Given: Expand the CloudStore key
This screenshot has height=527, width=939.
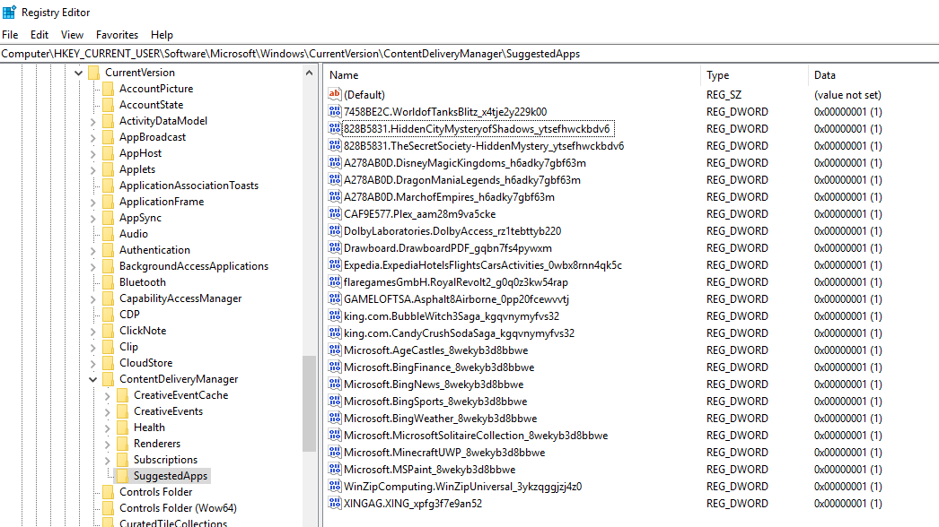Looking at the screenshot, I should pyautogui.click(x=92, y=363).
